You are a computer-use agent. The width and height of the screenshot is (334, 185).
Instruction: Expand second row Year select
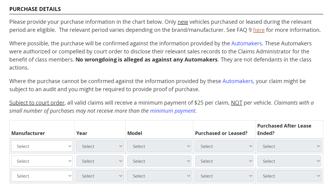(100, 161)
